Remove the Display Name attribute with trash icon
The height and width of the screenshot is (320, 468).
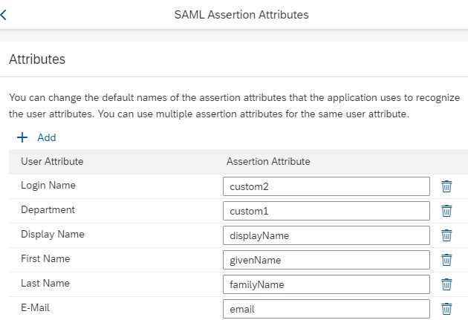pos(446,235)
